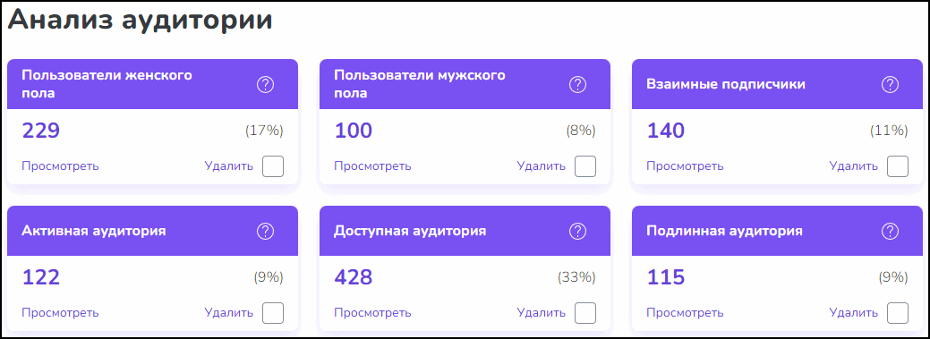Viewport: 930px width, 339px height.
Task: Click question mark on Подлинная аудитория card
Action: pyautogui.click(x=891, y=231)
